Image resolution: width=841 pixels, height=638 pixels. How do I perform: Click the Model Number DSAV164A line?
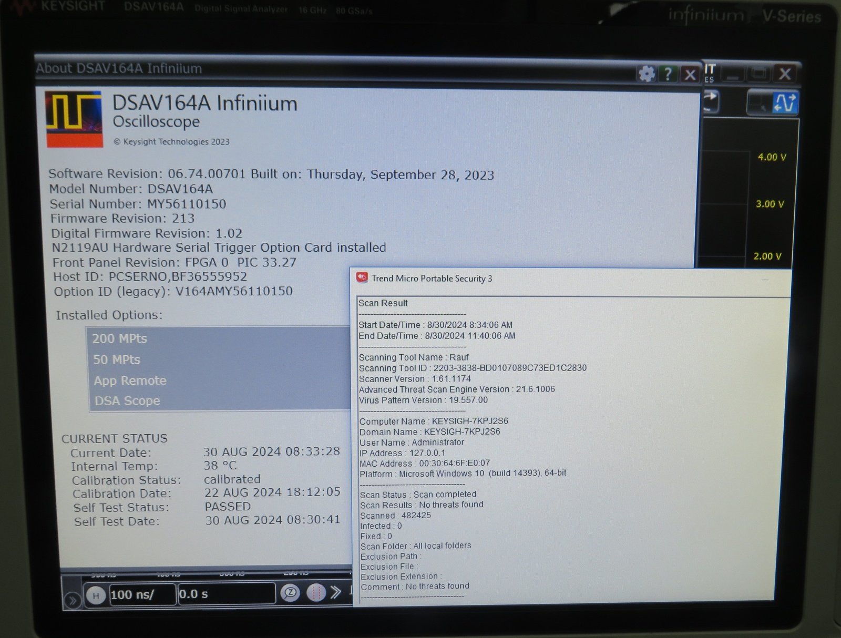131,189
